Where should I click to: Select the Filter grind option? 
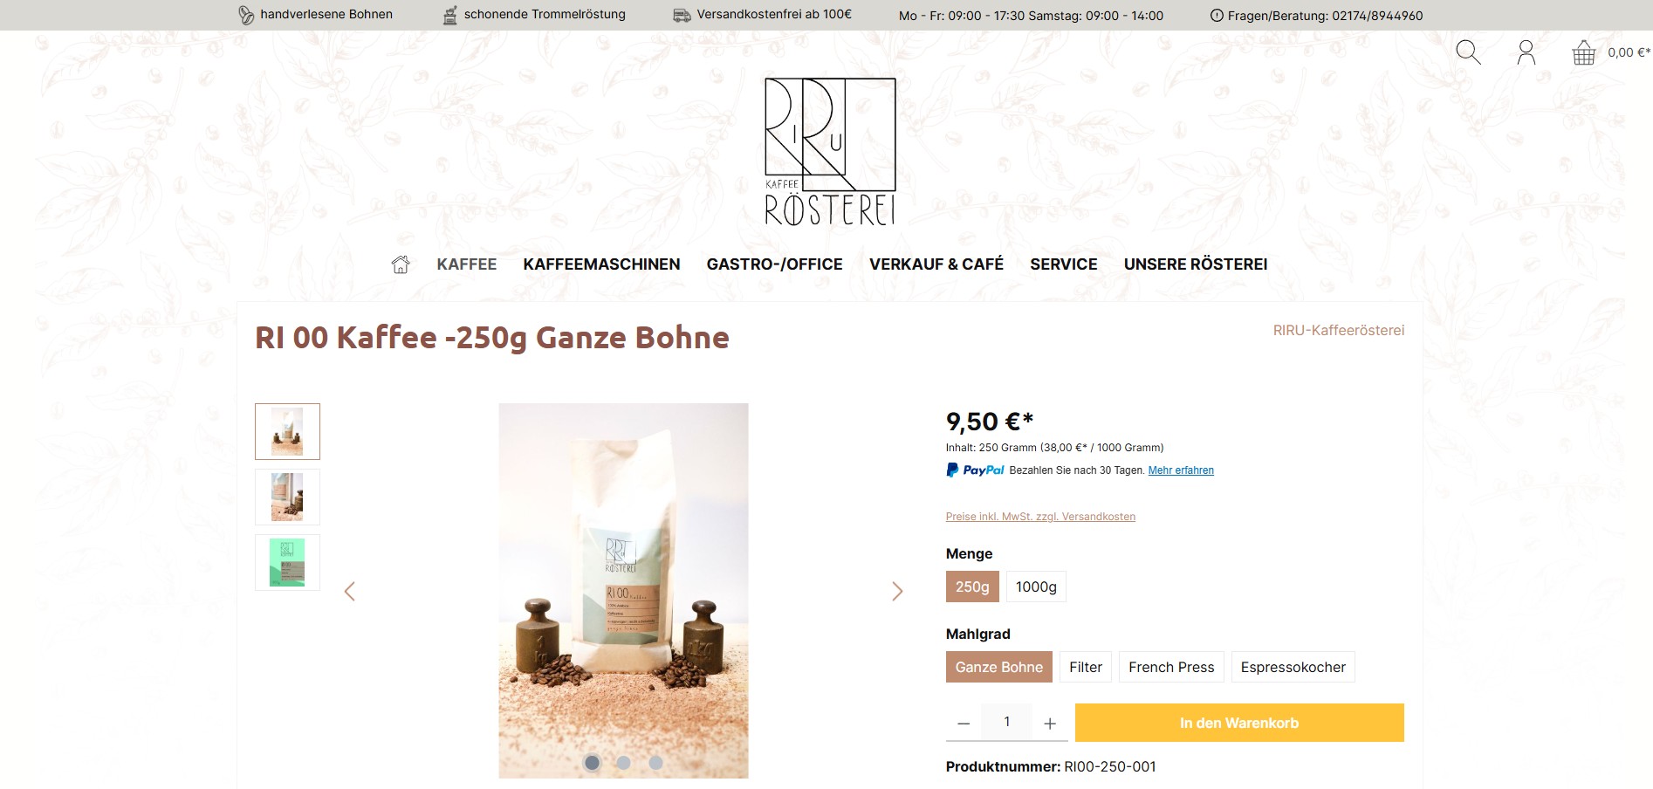coord(1086,667)
